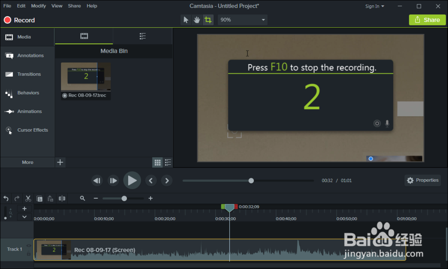Paste media onto timeline
This screenshot has width=448, height=269.
tap(50, 198)
